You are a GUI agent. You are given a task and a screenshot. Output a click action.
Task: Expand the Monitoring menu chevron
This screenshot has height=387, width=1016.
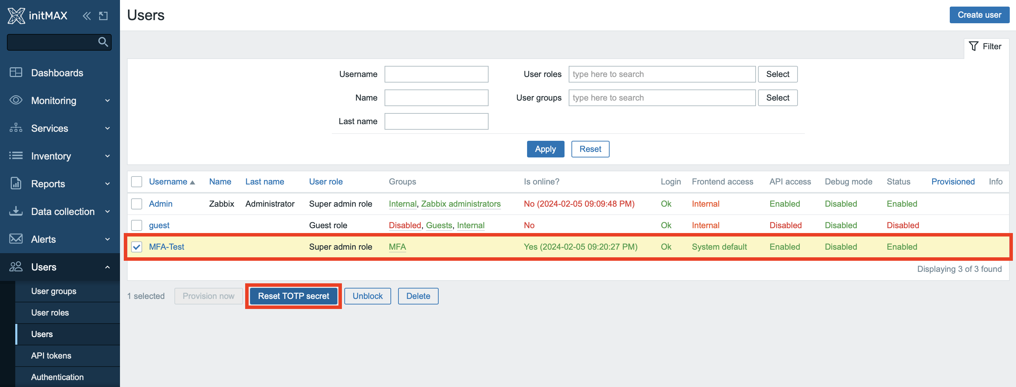point(107,101)
